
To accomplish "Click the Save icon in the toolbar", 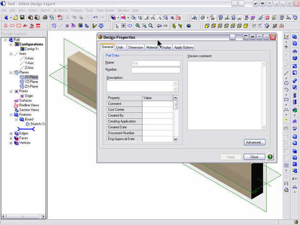I will click(23, 18).
